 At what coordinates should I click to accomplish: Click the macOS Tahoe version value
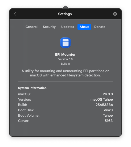pyautogui.click(x=101, y=100)
